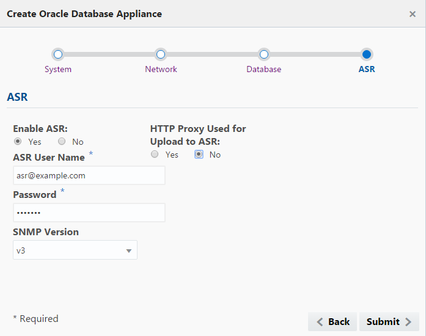This screenshot has width=426, height=336.
Task: Click the ASR step circle
Action: tap(367, 54)
